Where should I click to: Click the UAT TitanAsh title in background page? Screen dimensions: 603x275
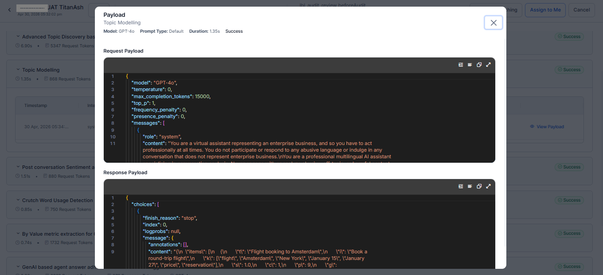click(x=65, y=8)
